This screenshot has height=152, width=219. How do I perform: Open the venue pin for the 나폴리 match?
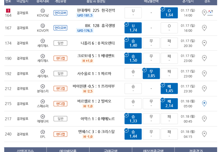pyautogui.click(x=204, y=43)
